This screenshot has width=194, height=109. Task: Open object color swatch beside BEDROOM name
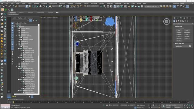pyautogui.click(x=190, y=46)
